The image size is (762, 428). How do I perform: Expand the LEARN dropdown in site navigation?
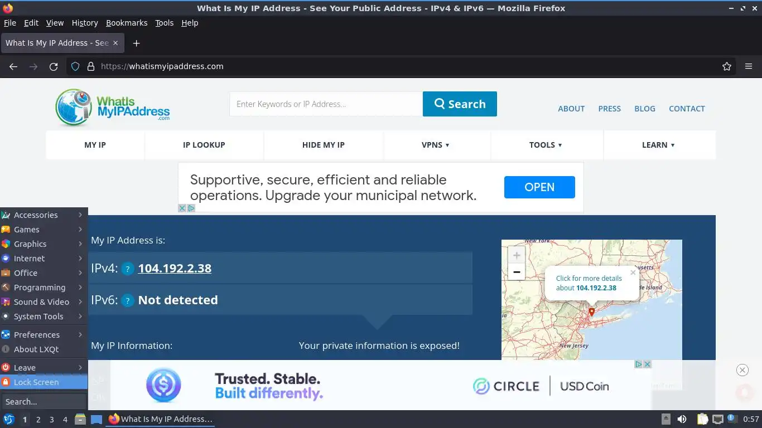coord(659,145)
